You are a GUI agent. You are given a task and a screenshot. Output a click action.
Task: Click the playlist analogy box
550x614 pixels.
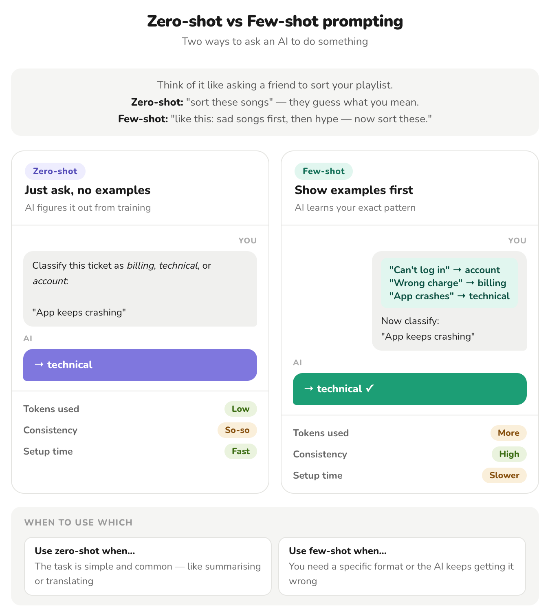275,102
